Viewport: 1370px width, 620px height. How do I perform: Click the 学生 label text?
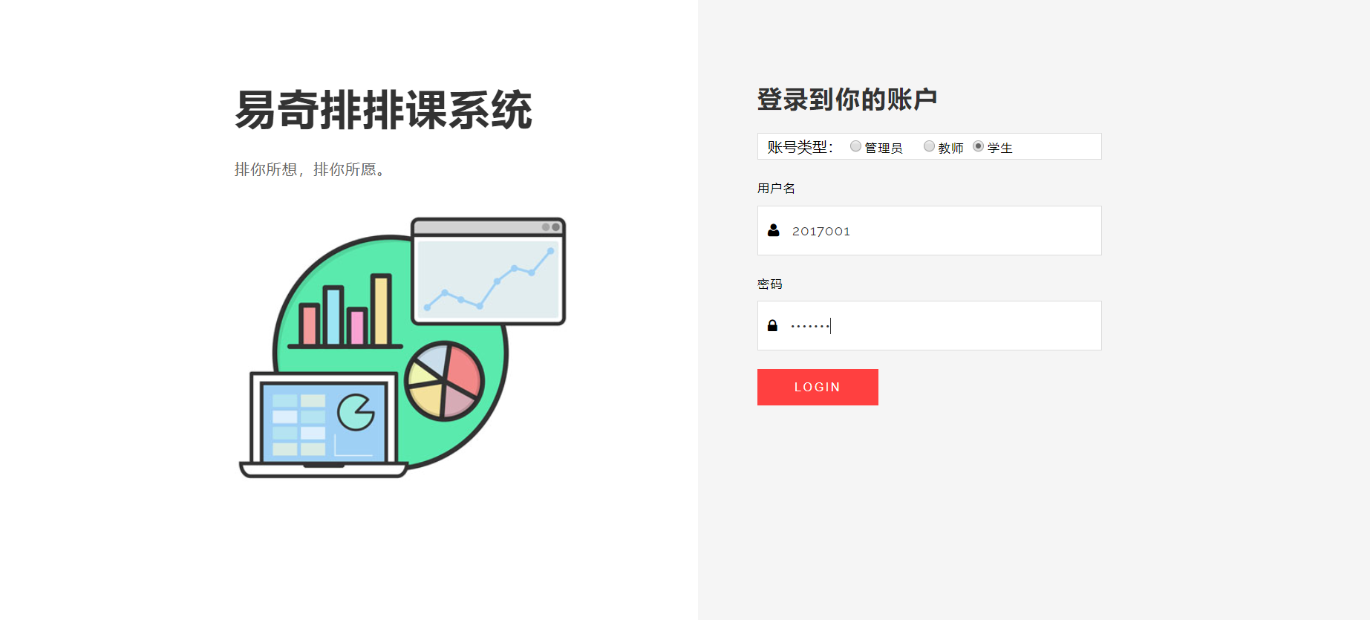tap(999, 148)
